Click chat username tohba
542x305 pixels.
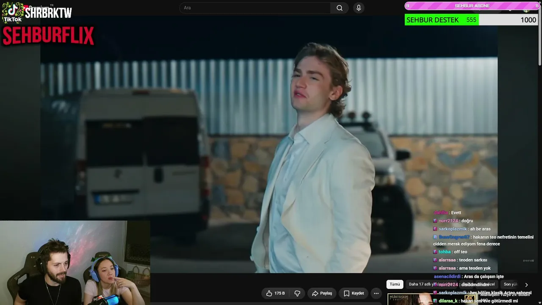tap(445, 252)
